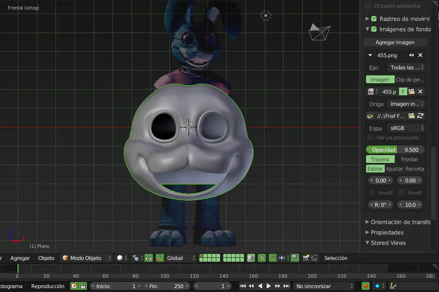The width and height of the screenshot is (439, 292).
Task: Toggle the fake user F button
Action: [403, 91]
